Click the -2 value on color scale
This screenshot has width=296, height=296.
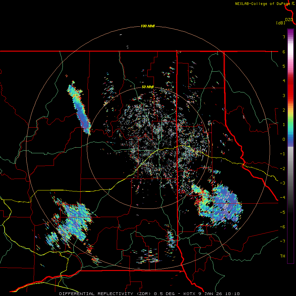click(x=283, y=169)
